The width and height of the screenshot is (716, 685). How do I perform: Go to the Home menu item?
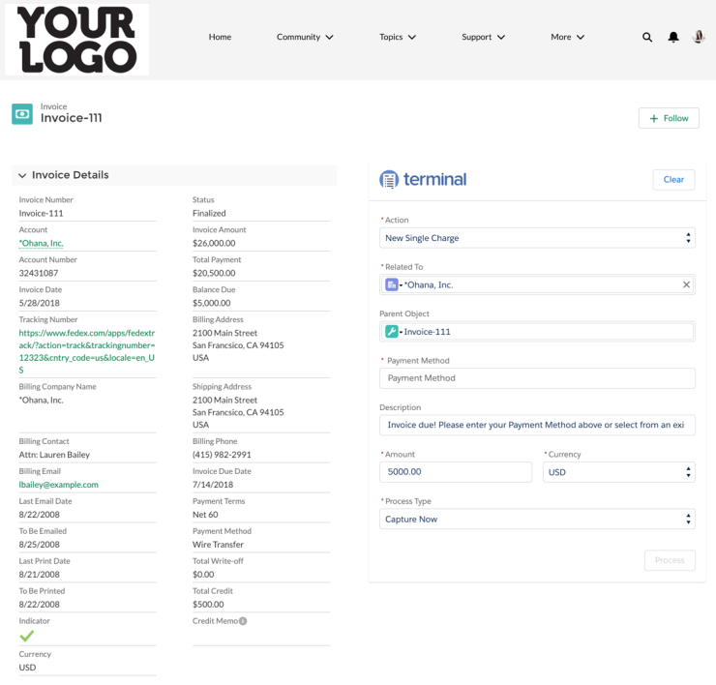[220, 37]
